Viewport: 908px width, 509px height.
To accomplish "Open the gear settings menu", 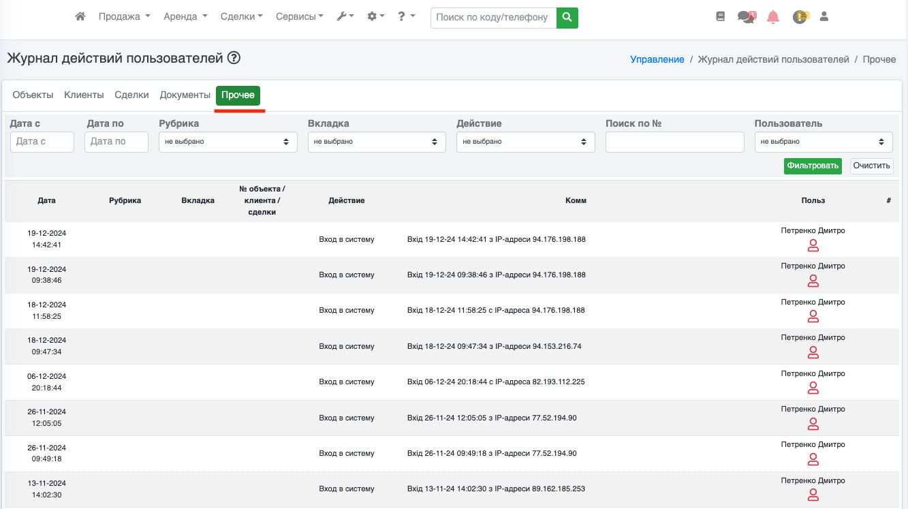I will pos(375,17).
